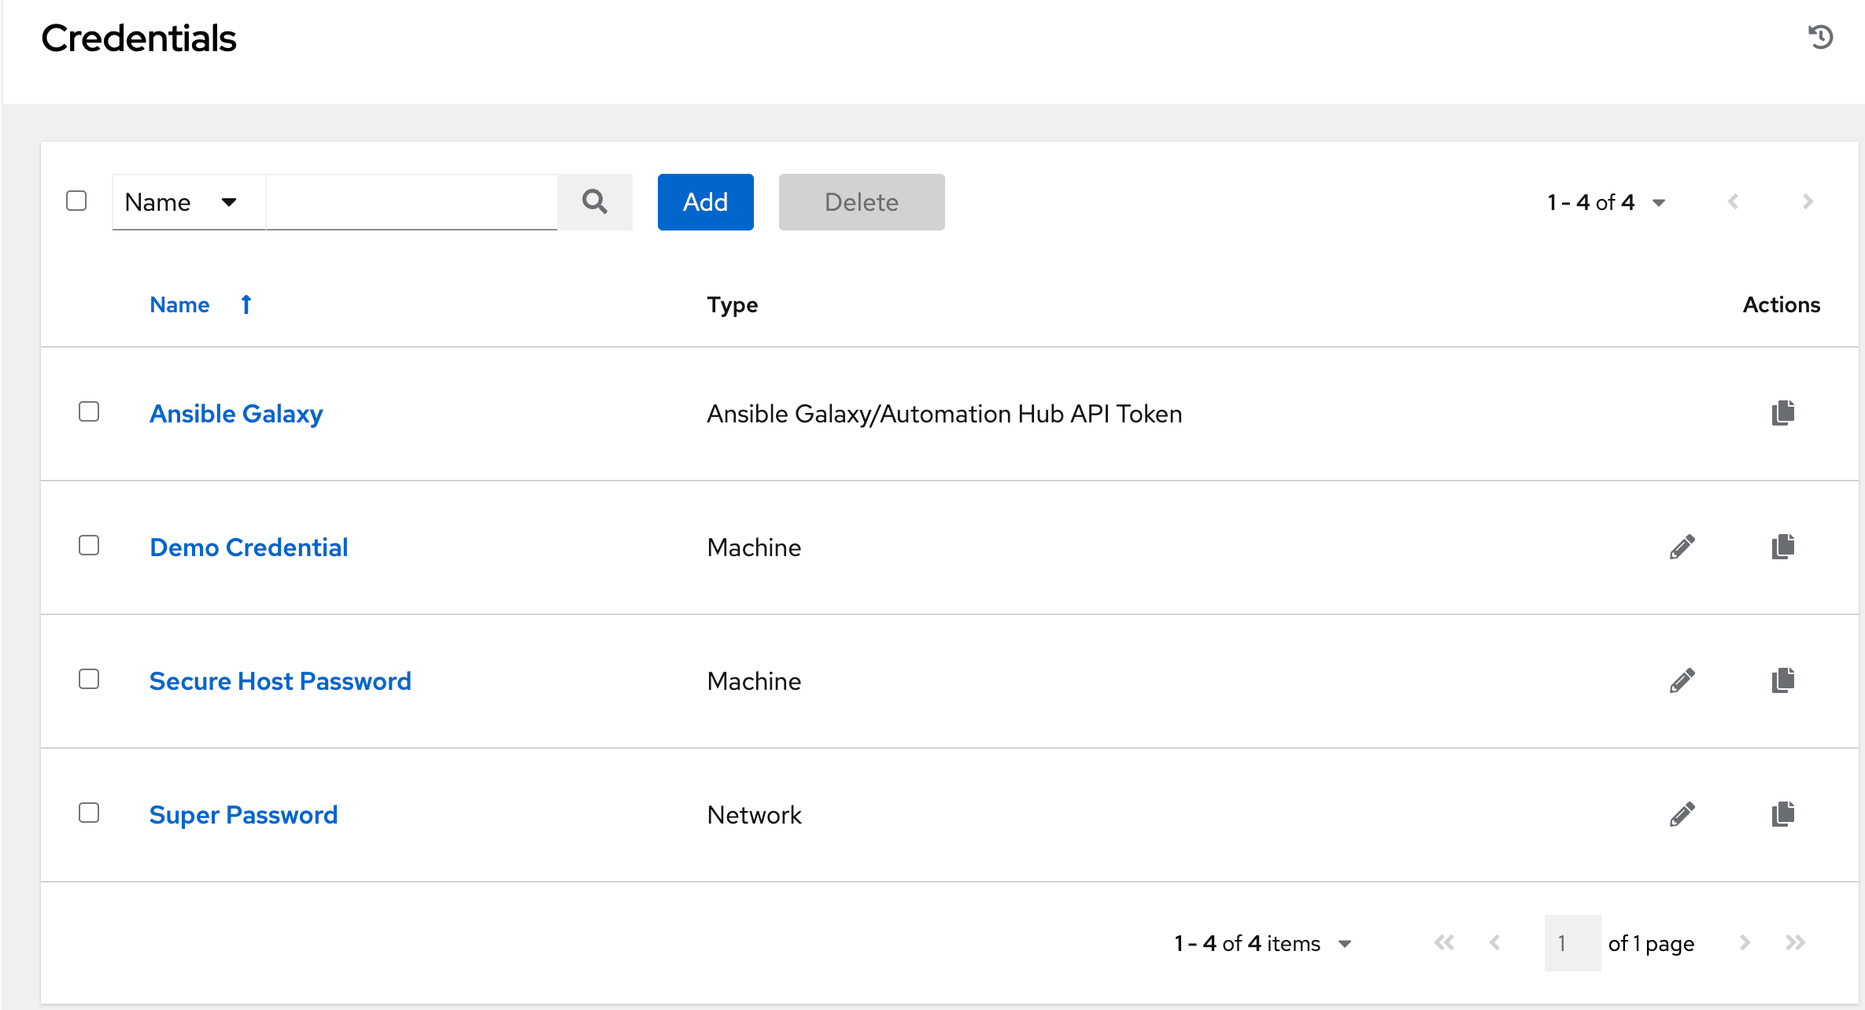Toggle the select-all checkbox in the toolbar
Image resolution: width=1865 pixels, height=1010 pixels.
tap(76, 201)
